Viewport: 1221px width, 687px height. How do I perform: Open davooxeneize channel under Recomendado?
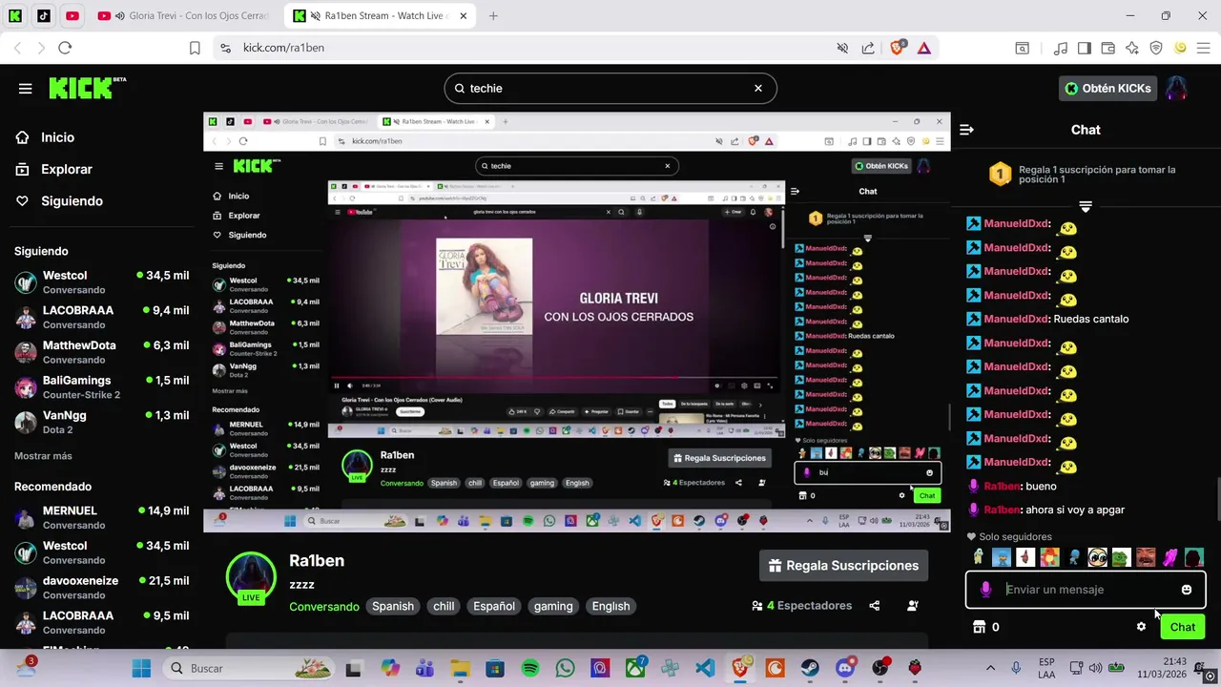point(101,587)
